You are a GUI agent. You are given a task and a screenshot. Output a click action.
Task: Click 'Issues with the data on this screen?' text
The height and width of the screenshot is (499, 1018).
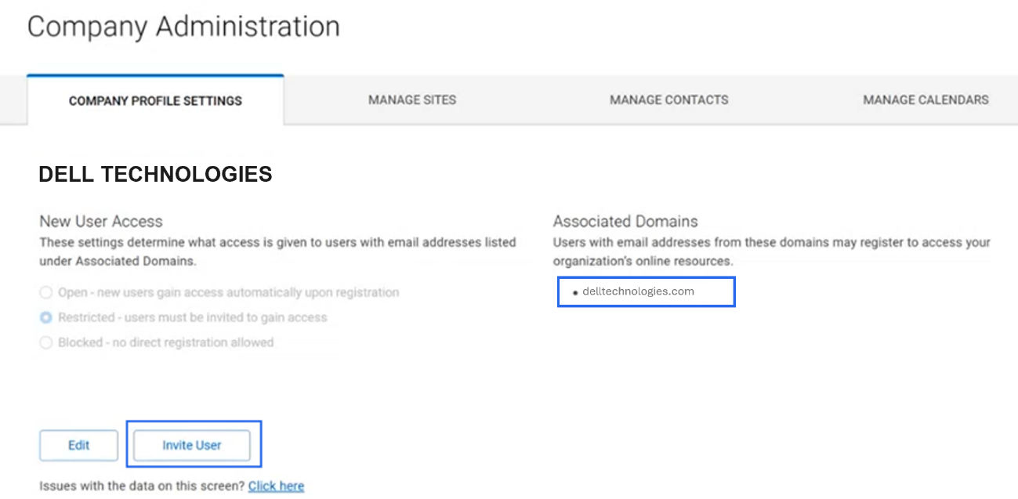click(x=142, y=486)
